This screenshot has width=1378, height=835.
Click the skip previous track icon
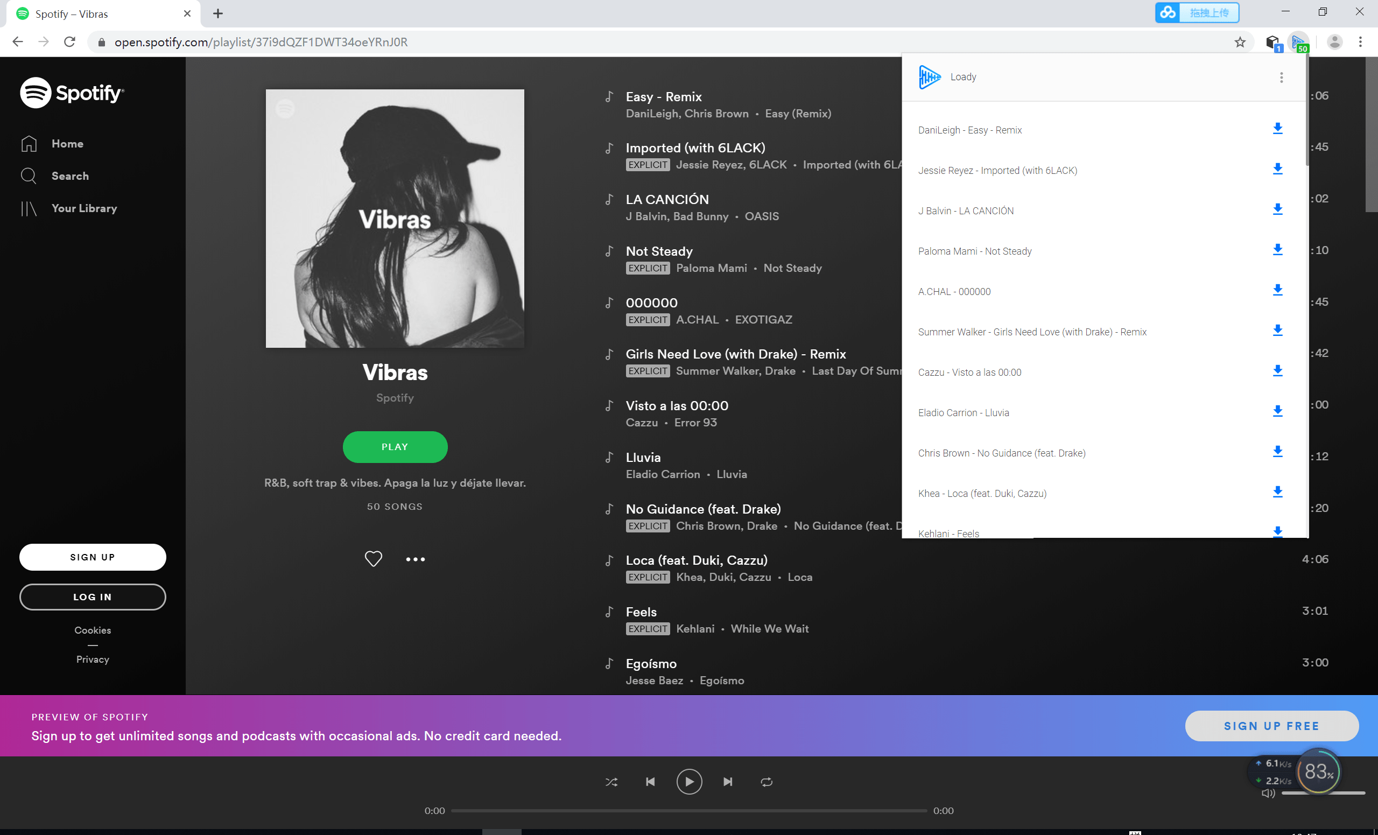click(650, 781)
